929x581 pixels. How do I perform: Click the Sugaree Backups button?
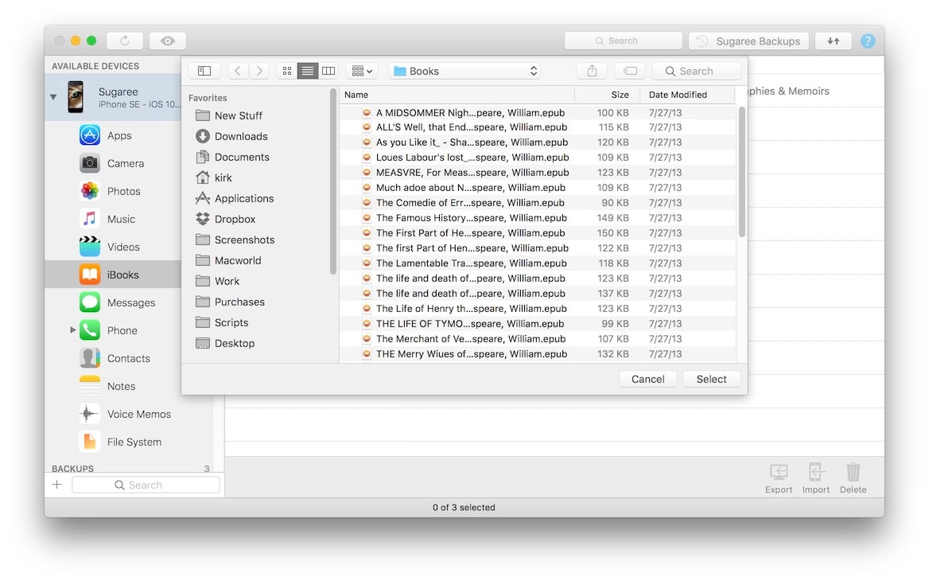(749, 41)
